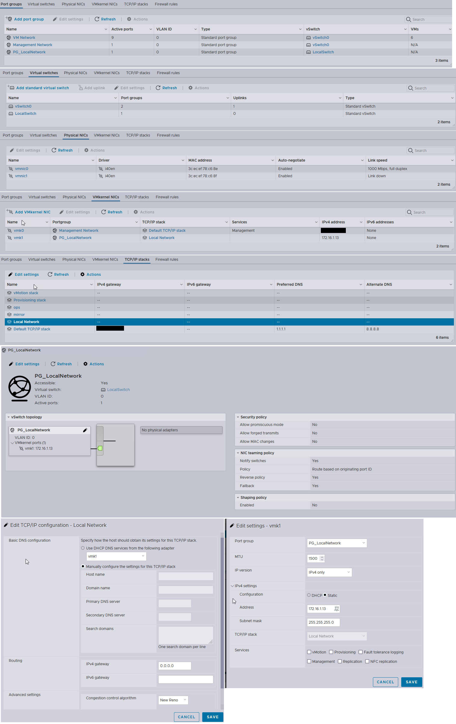Viewport: 456px width, 724px height.
Task: Tick the Fault tolerance logging checkbox
Action: 361,652
